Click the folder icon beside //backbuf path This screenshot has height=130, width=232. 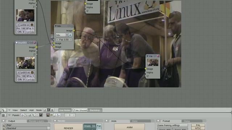(4, 128)
